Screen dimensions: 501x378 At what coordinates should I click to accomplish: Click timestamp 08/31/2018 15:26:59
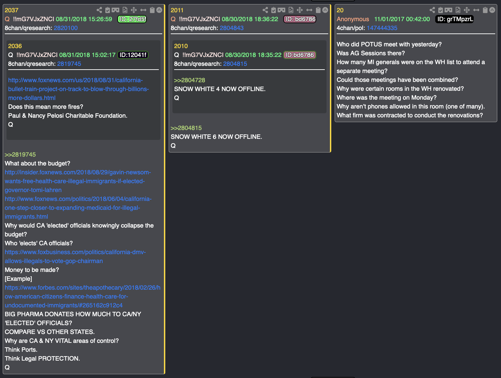click(x=84, y=19)
